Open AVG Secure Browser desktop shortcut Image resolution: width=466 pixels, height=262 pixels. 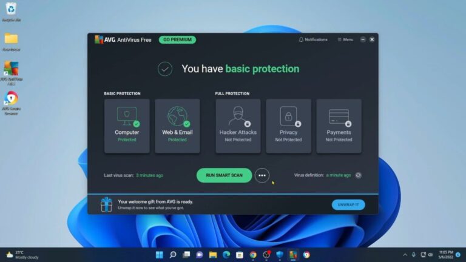coord(12,103)
